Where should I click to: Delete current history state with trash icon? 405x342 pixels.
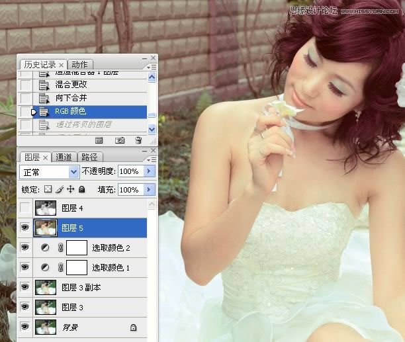coord(138,140)
